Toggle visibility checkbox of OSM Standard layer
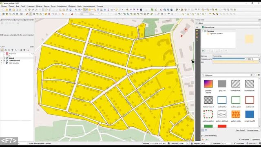 point(4,61)
